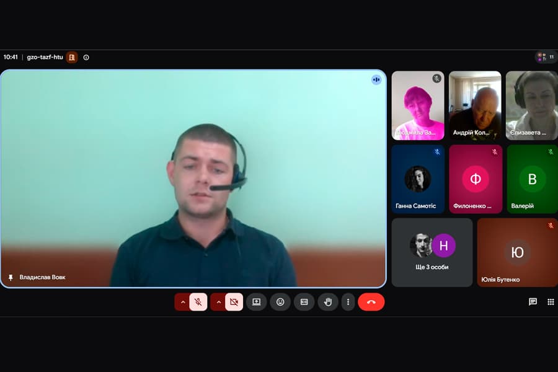The image size is (558, 372).
Task: Select Валерій participant tile
Action: coord(533,179)
